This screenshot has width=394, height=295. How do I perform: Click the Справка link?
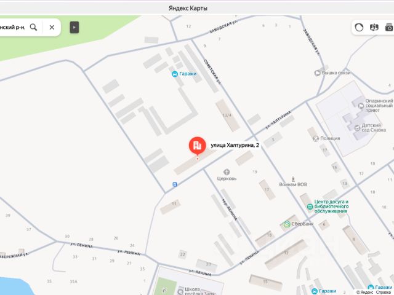pyautogui.click(x=383, y=293)
